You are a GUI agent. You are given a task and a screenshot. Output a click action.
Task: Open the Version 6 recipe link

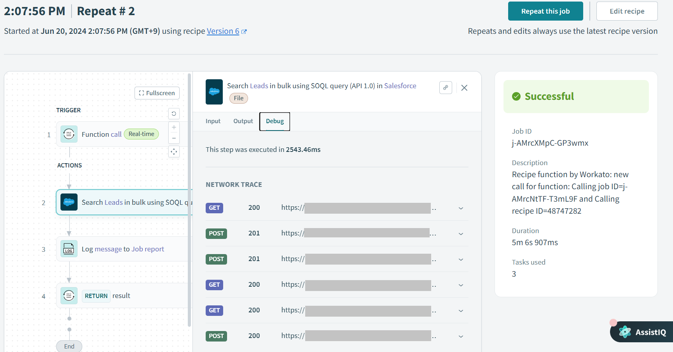(x=223, y=31)
